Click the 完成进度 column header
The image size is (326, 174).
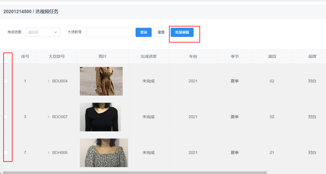148,56
